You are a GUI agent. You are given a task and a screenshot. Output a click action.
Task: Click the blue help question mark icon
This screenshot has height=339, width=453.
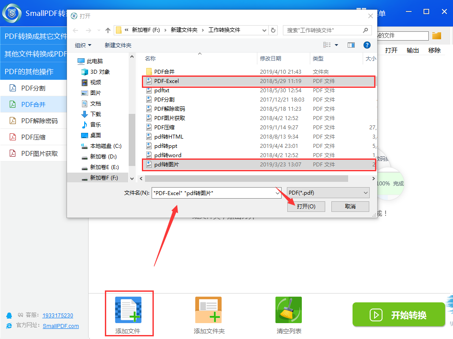click(x=367, y=45)
